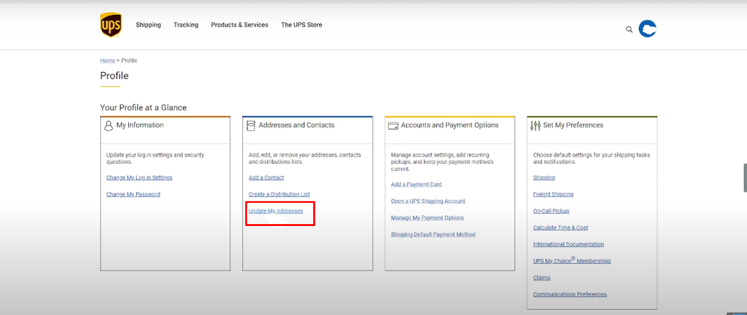Open a UPS Shipping Account link
This screenshot has height=315, width=747.
(x=428, y=201)
